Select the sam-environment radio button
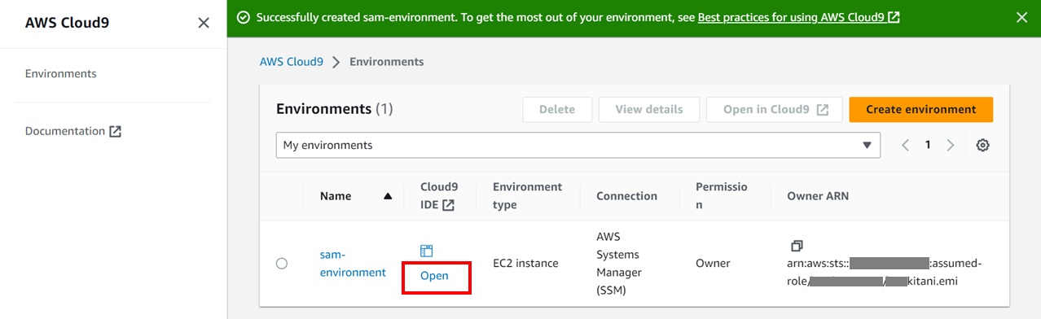This screenshot has width=1041, height=319. click(x=282, y=264)
